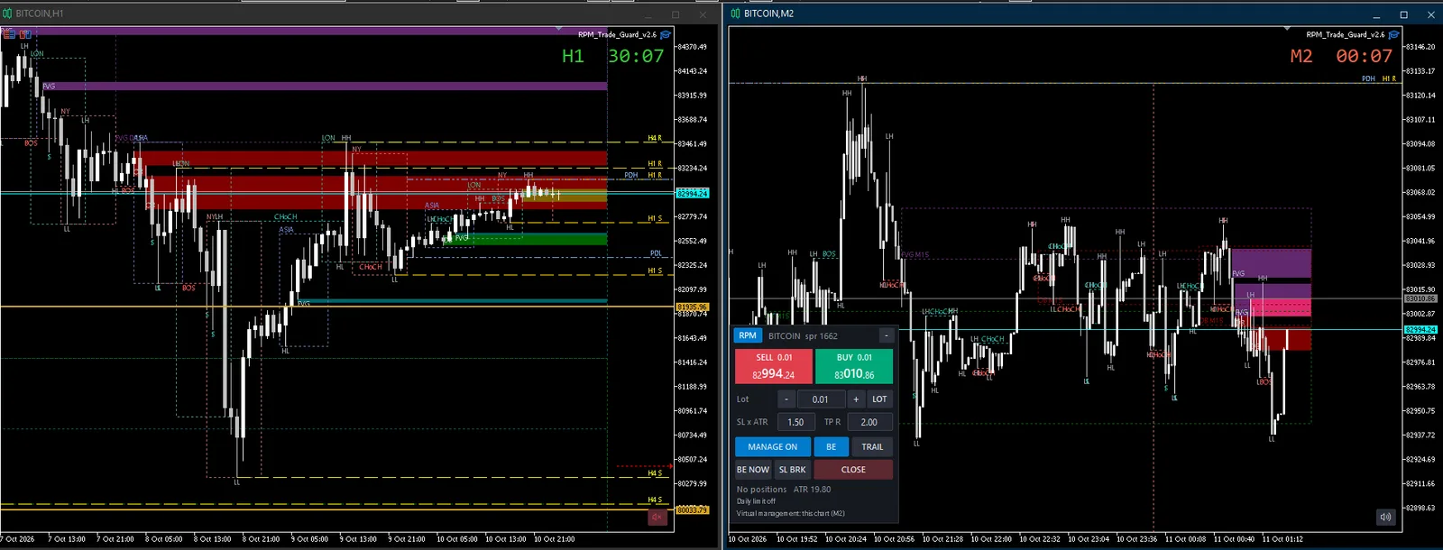The height and width of the screenshot is (550, 1443).
Task: Click the lot size field showing 0.01
Action: pos(821,399)
